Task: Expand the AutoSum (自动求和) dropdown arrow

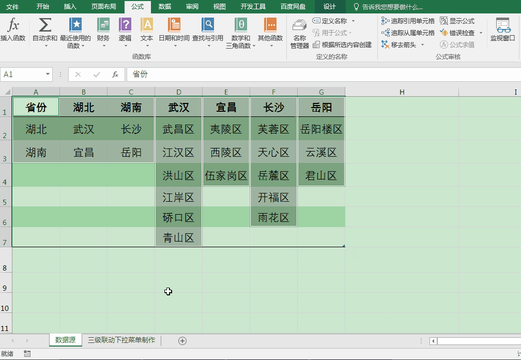Action: click(45, 46)
